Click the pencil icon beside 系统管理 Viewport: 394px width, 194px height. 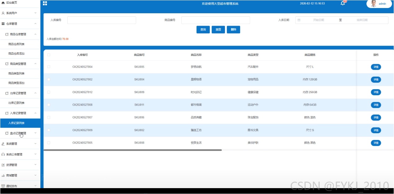coord(3,144)
